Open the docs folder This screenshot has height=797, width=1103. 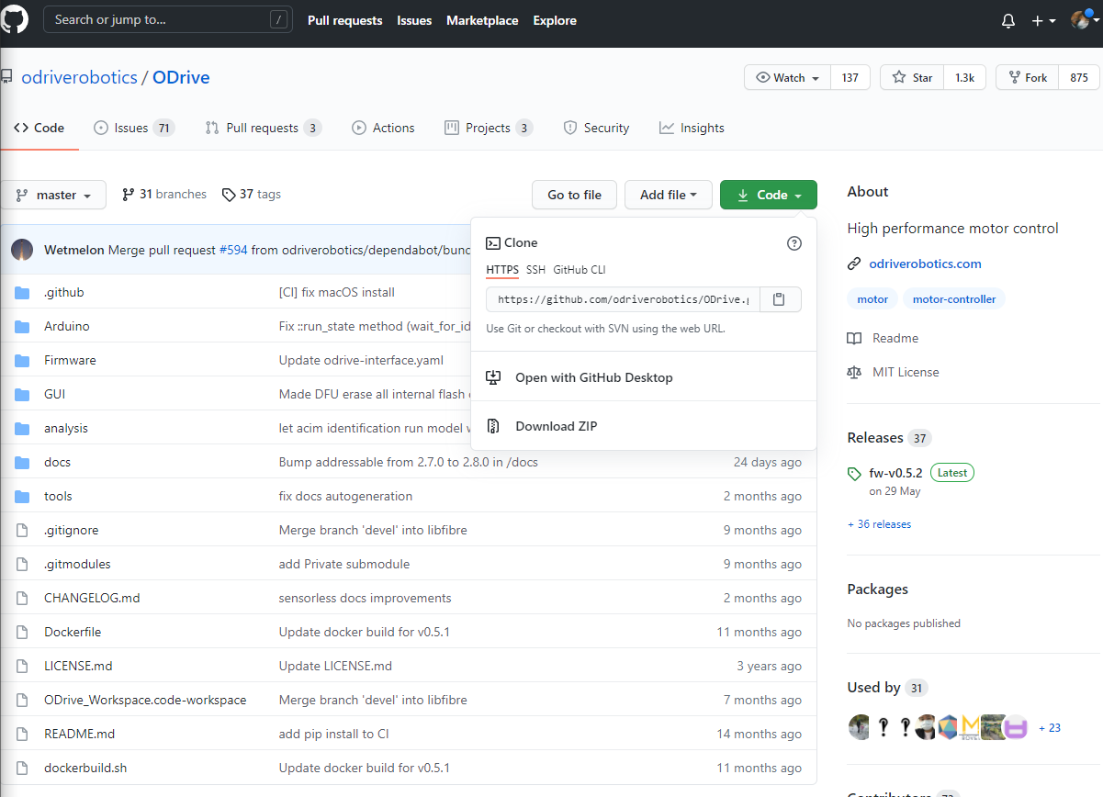pyautogui.click(x=57, y=462)
